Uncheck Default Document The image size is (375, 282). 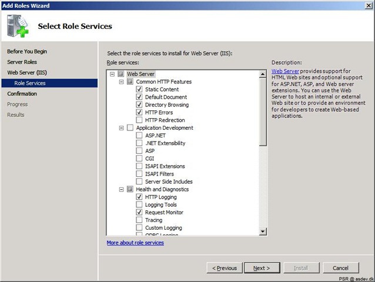pyautogui.click(x=139, y=97)
